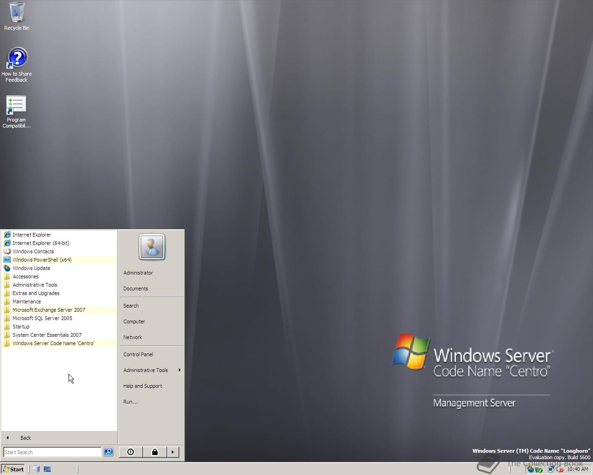The height and width of the screenshot is (475, 593).
Task: Open Documents from the Start menu
Action: coord(152,289)
